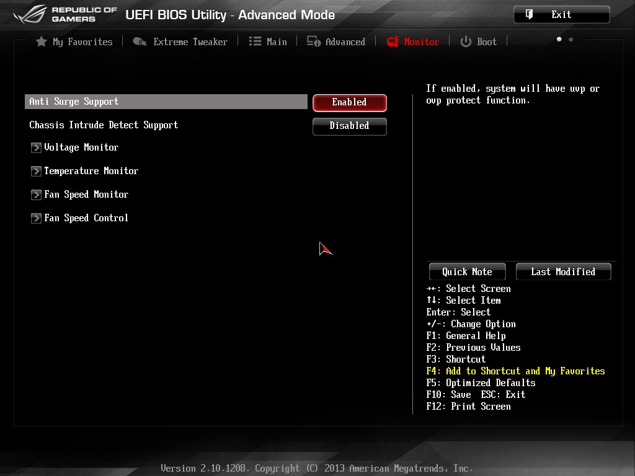Image resolution: width=635 pixels, height=476 pixels.
Task: Expand the Voltage Monitor submenu arrow
Action: (36, 148)
